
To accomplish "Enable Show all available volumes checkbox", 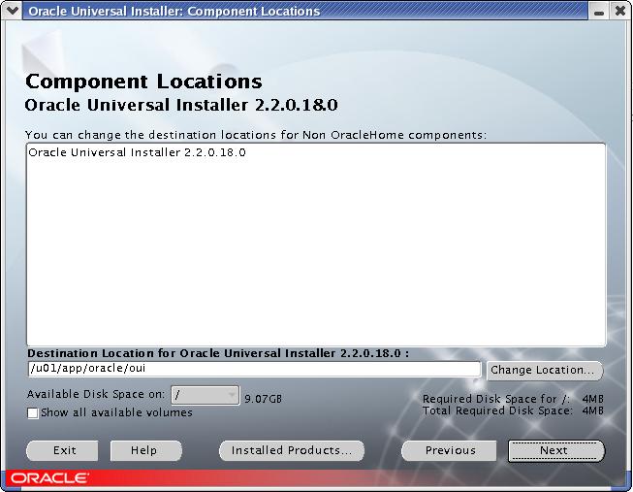I will click(33, 412).
